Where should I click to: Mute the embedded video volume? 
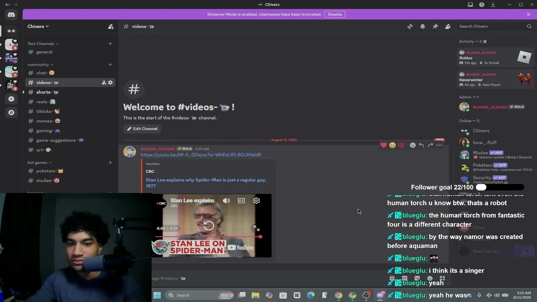point(226,201)
